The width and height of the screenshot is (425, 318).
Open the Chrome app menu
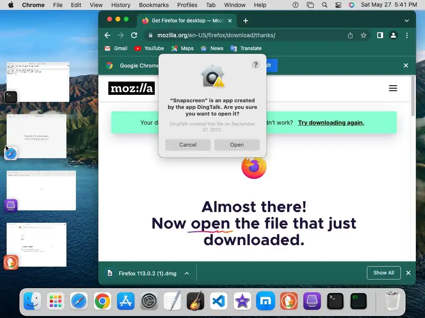33,5
